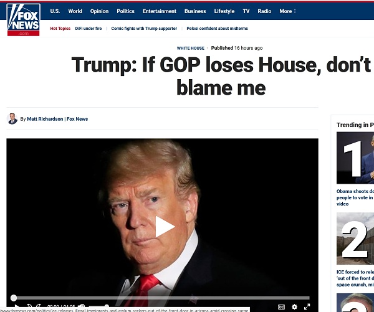Viewport: 374px width, 312px height.
Task: Open trending story number 1 thumbnail
Action: pos(355,158)
